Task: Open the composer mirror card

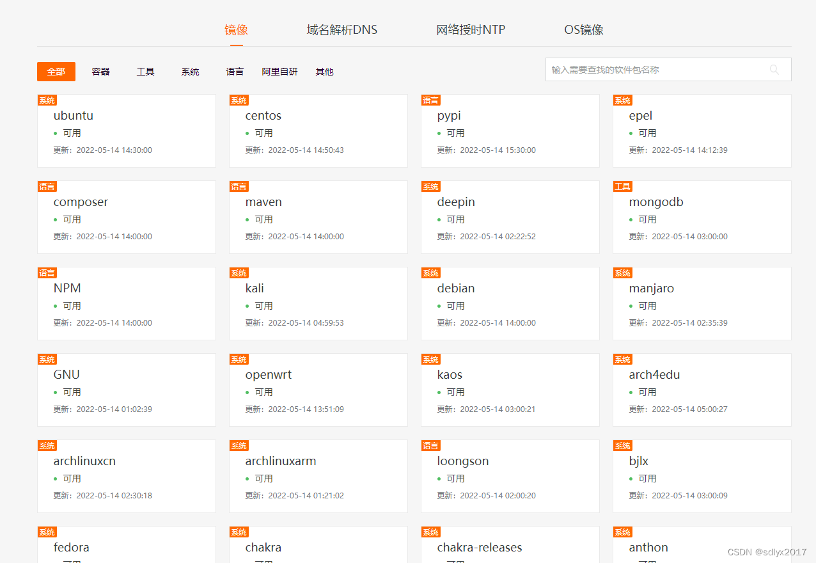Action: (x=127, y=217)
